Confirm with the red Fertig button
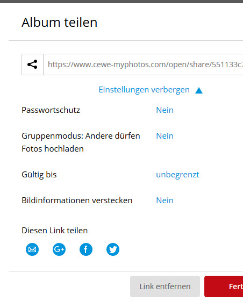 [224, 286]
